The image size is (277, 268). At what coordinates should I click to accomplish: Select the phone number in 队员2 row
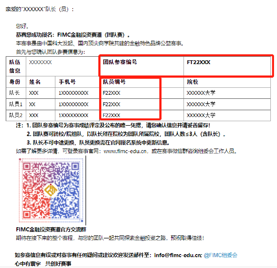click(x=73, y=115)
